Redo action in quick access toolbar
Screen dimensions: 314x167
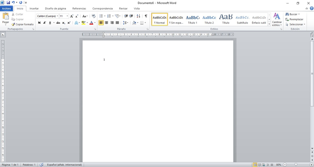(21, 3)
